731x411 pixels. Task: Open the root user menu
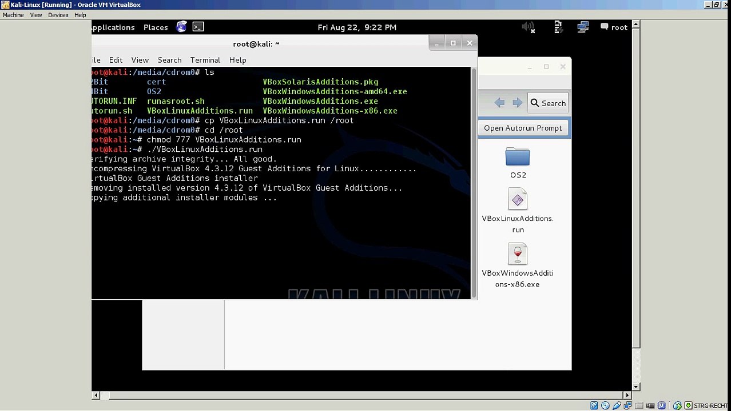click(x=614, y=27)
